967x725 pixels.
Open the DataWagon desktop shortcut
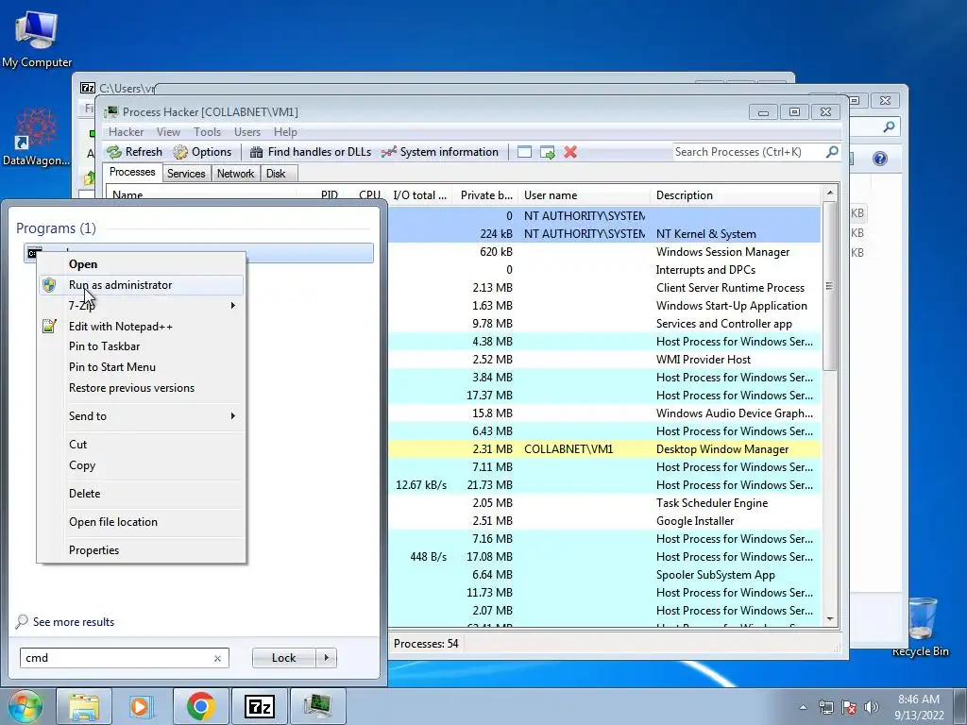point(36,137)
